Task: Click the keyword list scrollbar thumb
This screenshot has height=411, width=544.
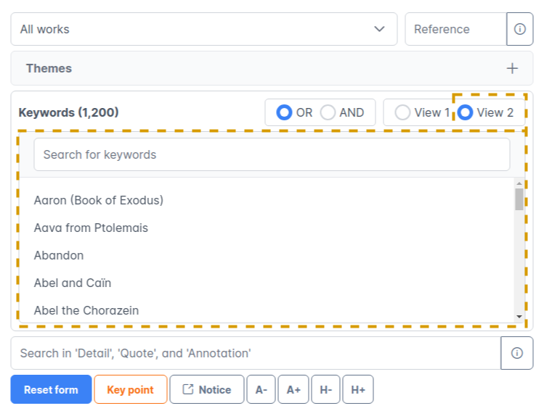Action: click(519, 199)
